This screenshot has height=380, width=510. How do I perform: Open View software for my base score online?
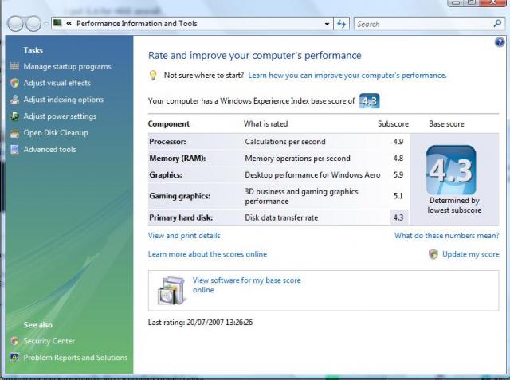click(246, 285)
